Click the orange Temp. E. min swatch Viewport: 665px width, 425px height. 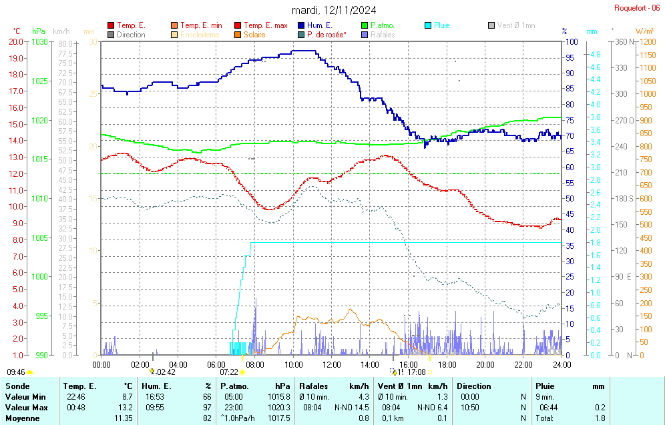[x=174, y=25]
